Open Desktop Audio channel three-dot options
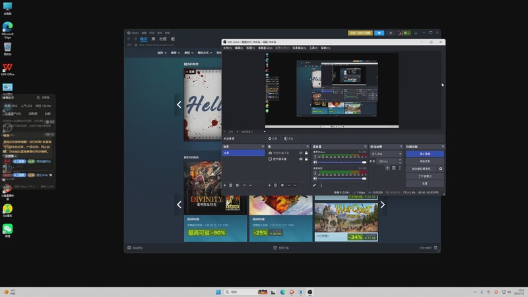The image size is (528, 297). tap(315, 173)
